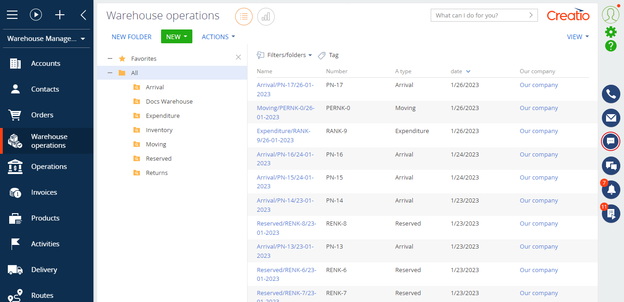The height and width of the screenshot is (302, 624).
Task: Open the feed chat bubbles icon
Action: pyautogui.click(x=611, y=166)
